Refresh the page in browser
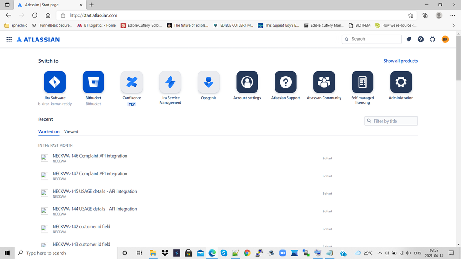 coord(35,15)
